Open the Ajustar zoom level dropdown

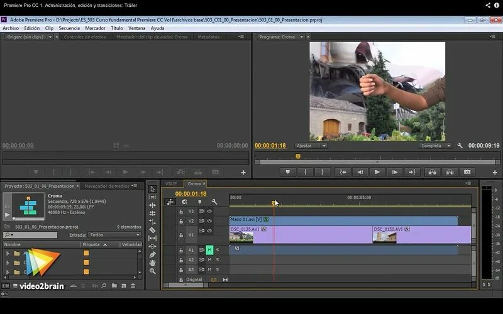coord(311,146)
